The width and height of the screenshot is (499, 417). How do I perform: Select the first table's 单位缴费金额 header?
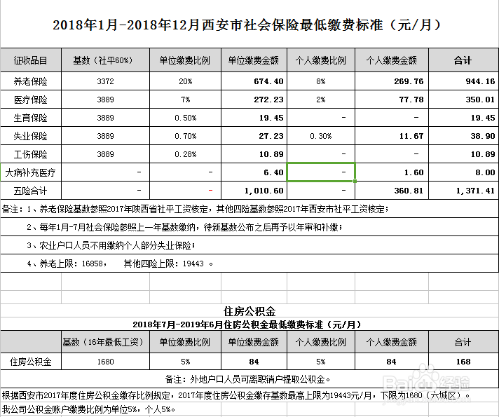click(x=254, y=60)
